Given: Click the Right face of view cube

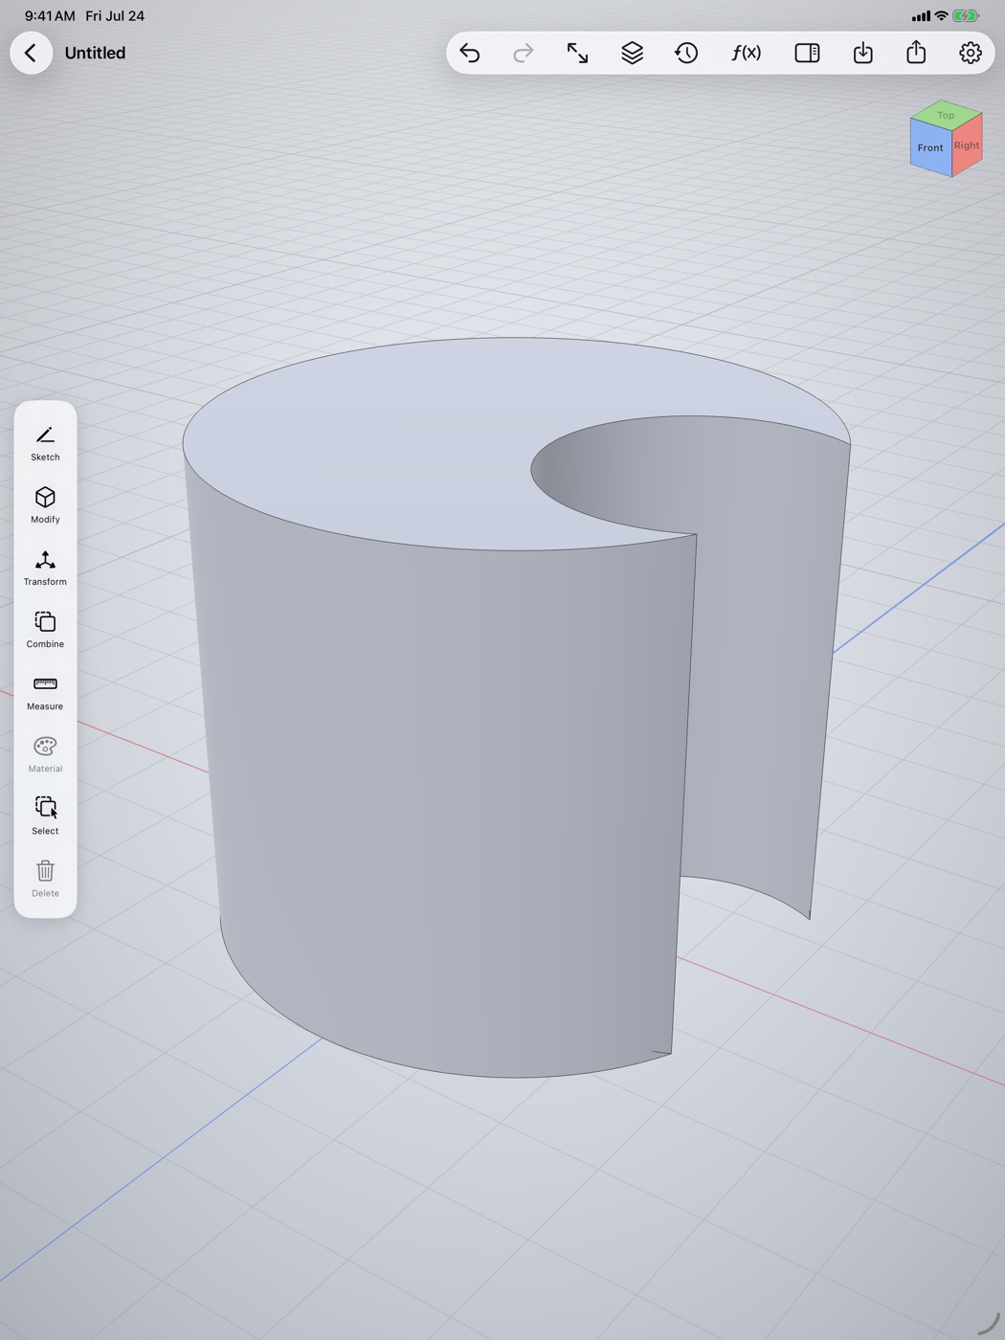Looking at the screenshot, I should [x=967, y=145].
